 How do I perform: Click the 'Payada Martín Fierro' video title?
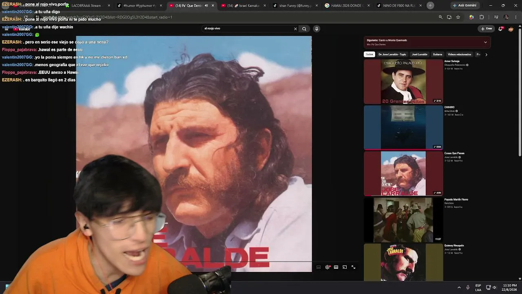point(456,200)
